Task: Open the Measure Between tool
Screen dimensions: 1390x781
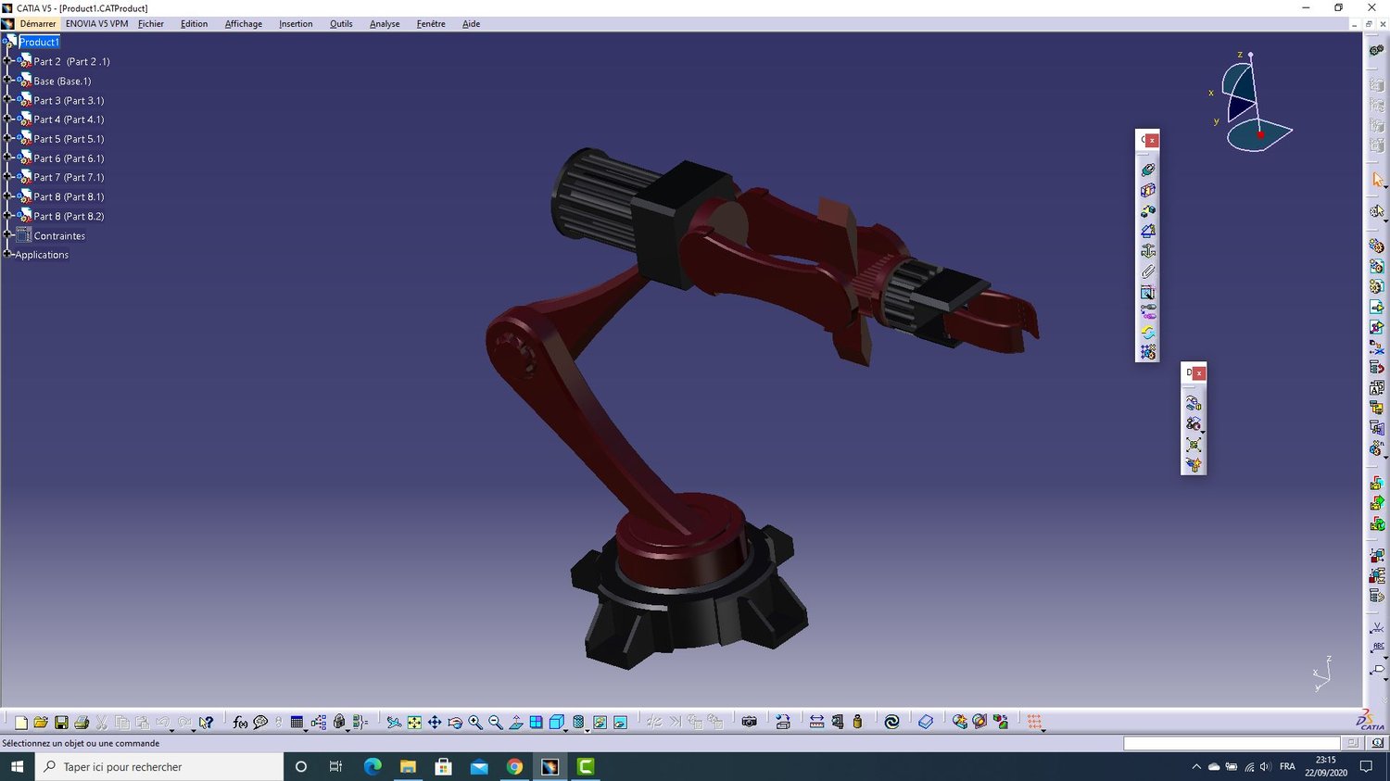Action: (x=816, y=723)
